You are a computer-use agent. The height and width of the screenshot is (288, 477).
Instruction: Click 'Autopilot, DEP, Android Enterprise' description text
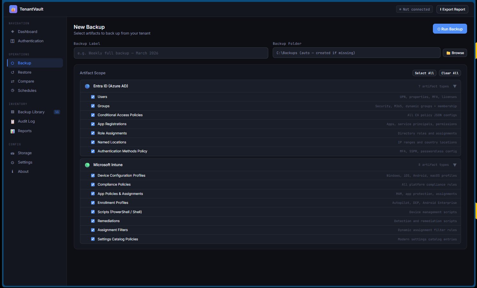point(425,203)
